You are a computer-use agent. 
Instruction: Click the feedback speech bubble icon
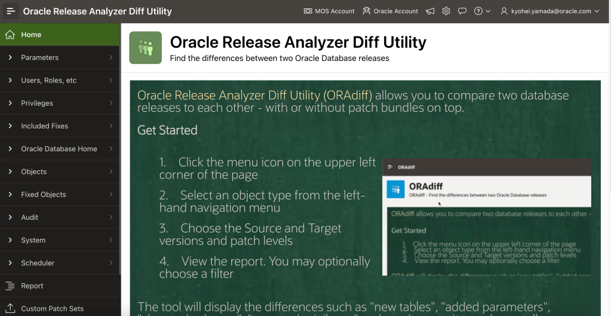[x=462, y=11]
